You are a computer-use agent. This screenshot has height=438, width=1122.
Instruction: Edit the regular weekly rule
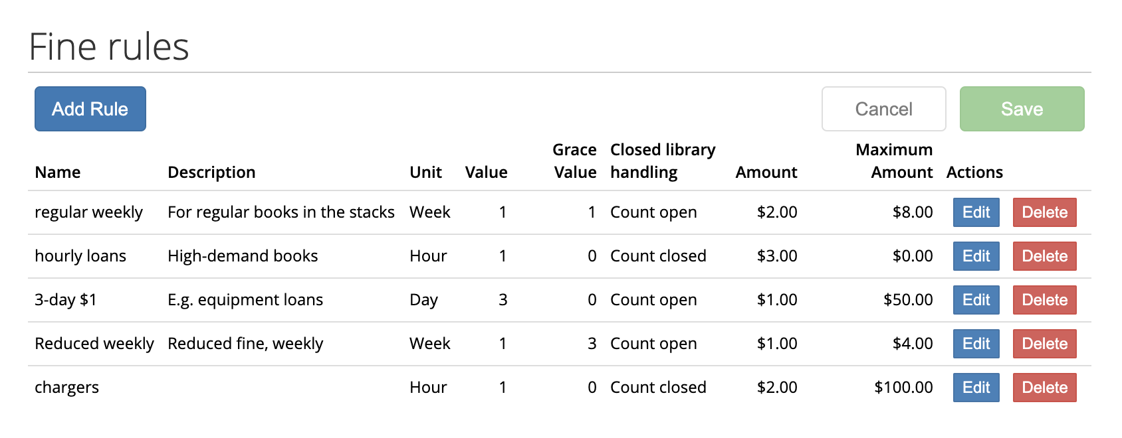(976, 212)
